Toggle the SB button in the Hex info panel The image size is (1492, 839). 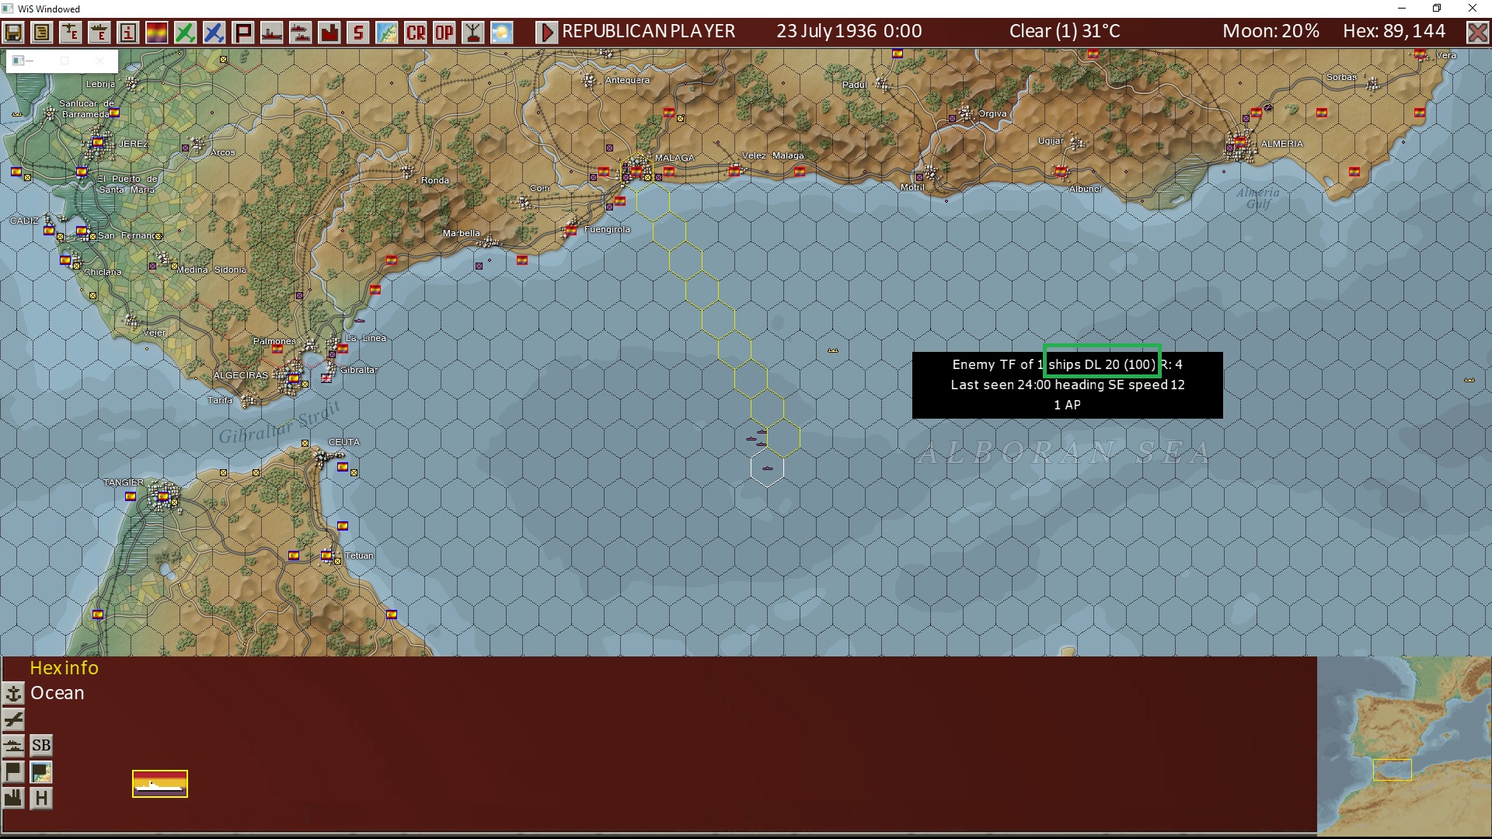coord(41,744)
